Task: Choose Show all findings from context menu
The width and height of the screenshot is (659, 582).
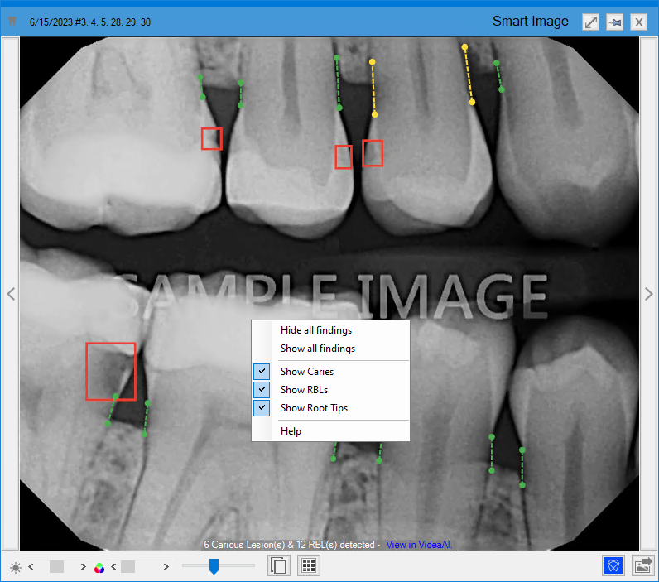Action: point(317,349)
